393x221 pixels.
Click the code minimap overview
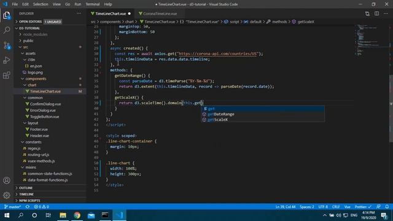[372, 40]
